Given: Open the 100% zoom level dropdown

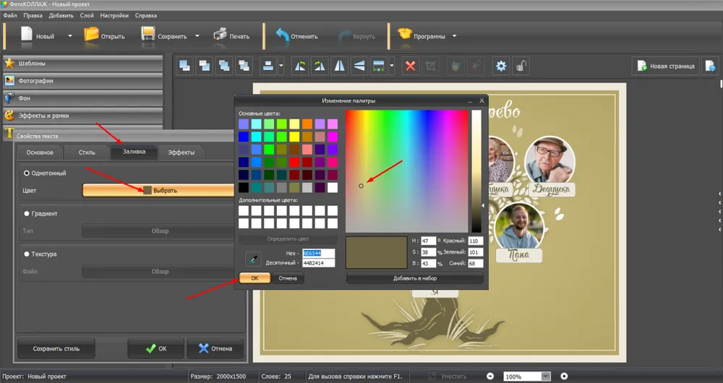Looking at the screenshot, I should [x=546, y=376].
